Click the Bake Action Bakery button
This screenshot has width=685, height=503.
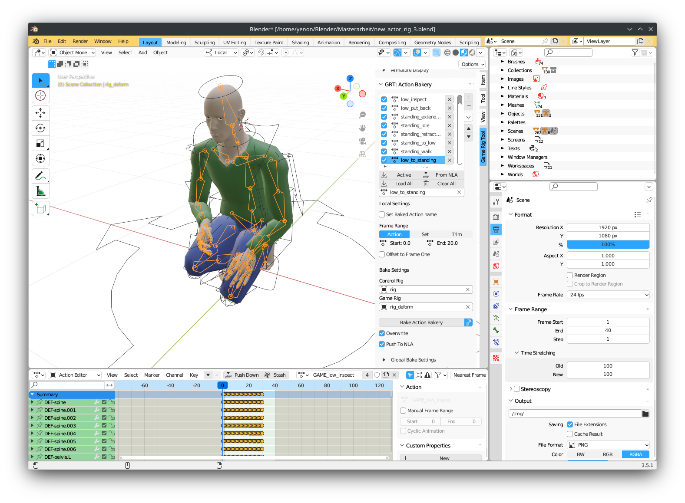click(x=421, y=322)
